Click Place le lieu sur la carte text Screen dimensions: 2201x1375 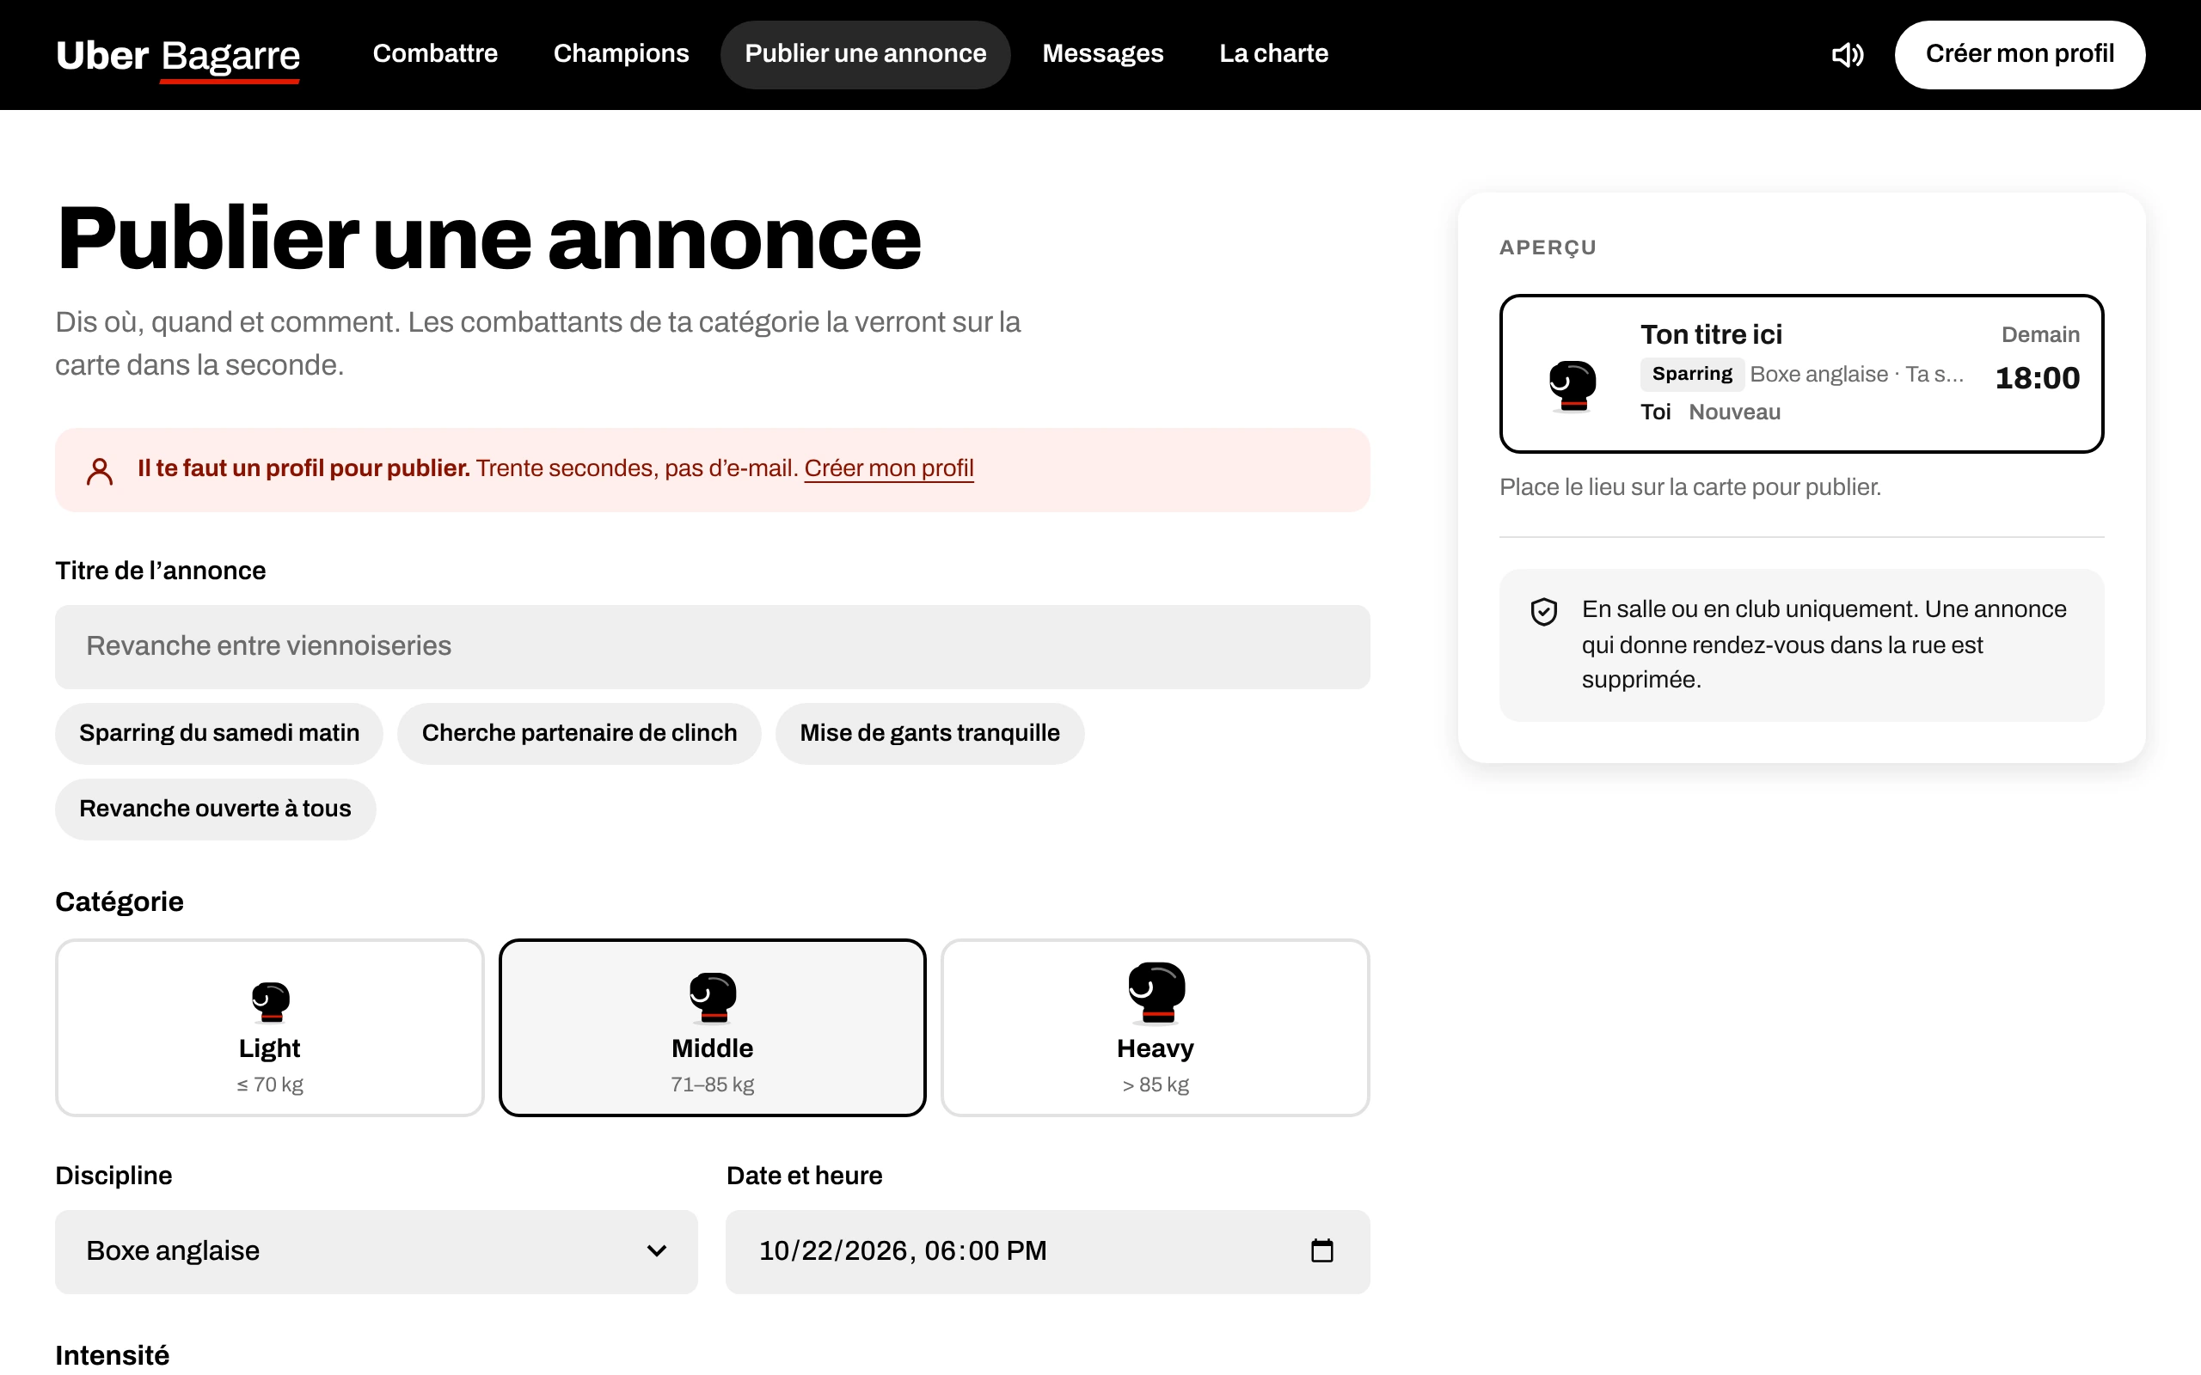click(1689, 487)
